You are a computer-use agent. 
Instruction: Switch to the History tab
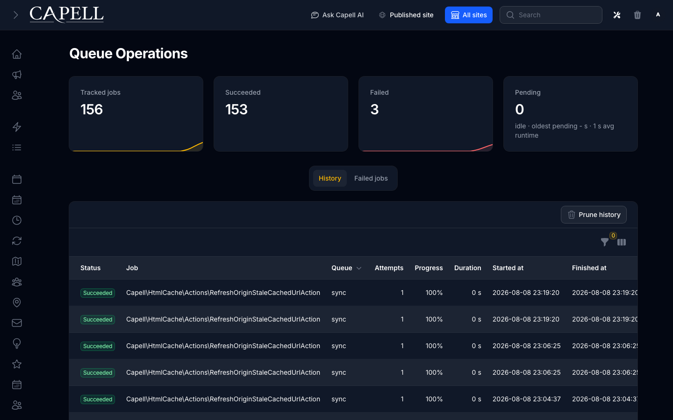(x=330, y=178)
